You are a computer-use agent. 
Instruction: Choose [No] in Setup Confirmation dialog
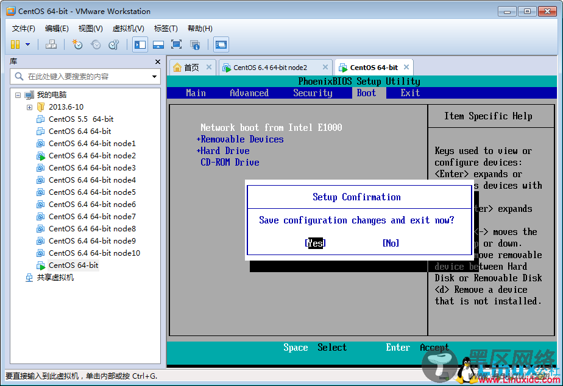pyautogui.click(x=391, y=243)
